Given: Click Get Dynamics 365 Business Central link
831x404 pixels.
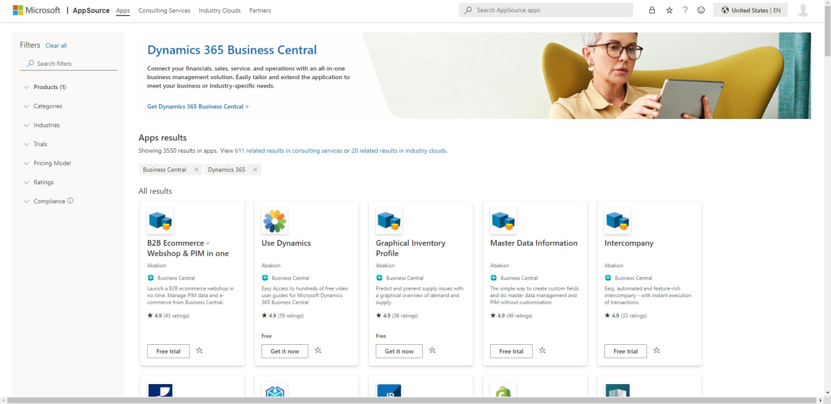Looking at the screenshot, I should point(198,106).
